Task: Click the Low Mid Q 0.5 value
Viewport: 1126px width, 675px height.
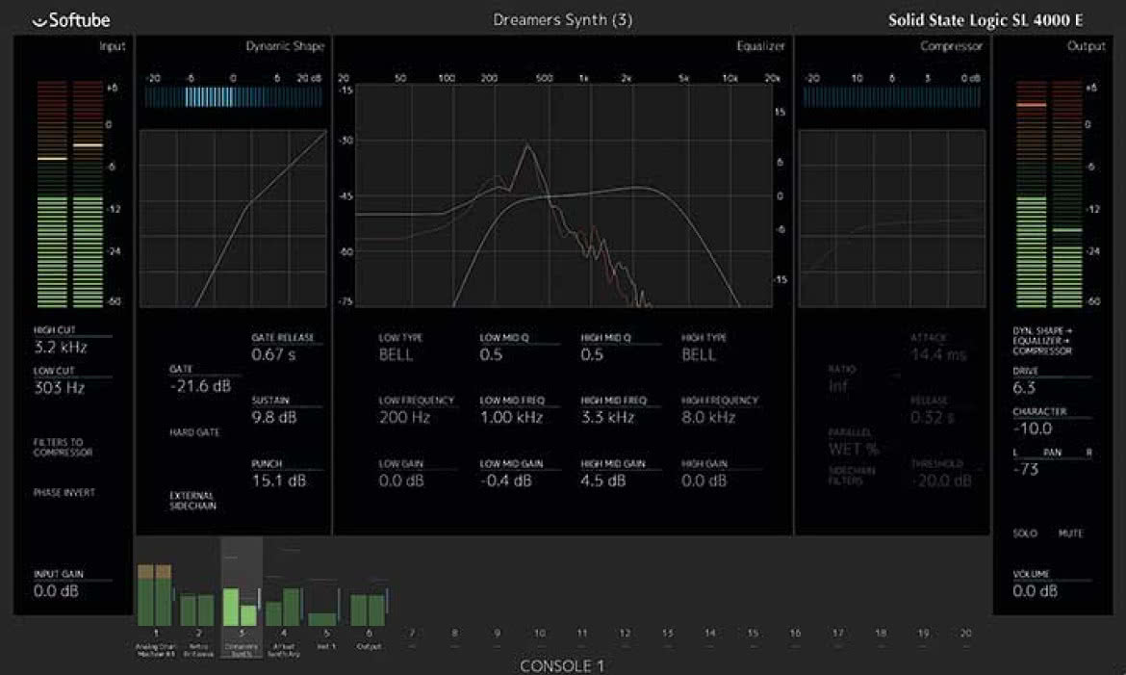Action: (x=491, y=354)
